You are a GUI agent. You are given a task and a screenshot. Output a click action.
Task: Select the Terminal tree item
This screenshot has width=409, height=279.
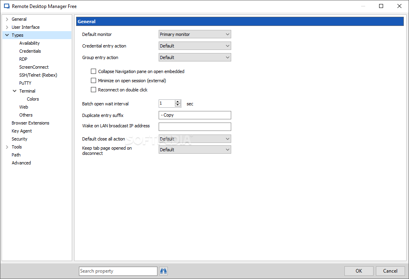[x=28, y=91]
